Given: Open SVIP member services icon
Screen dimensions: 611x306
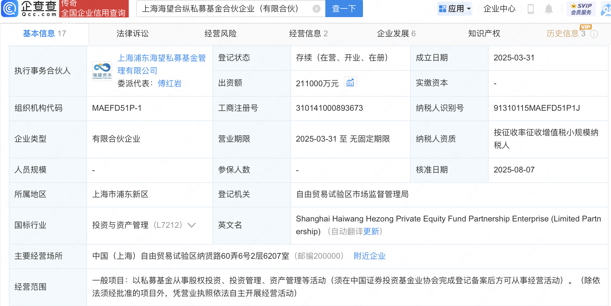Looking at the screenshot, I should 581,9.
